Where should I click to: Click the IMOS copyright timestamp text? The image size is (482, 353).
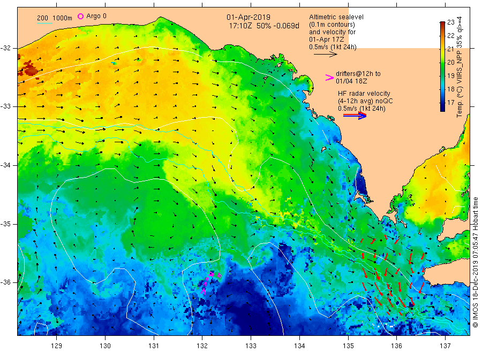(x=476, y=263)
